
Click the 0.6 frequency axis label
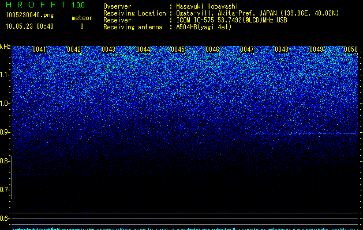pyautogui.click(x=5, y=218)
